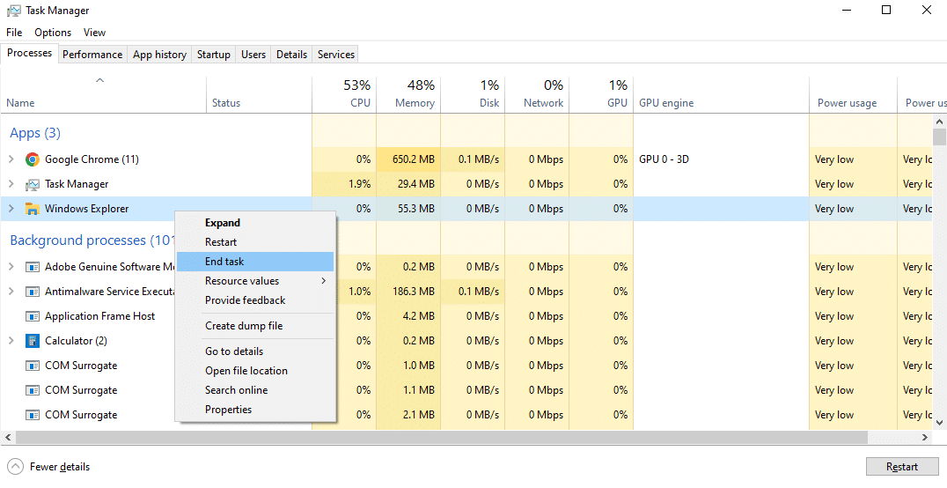This screenshot has height=488, width=947.
Task: Switch to the App history tab
Action: pos(159,55)
